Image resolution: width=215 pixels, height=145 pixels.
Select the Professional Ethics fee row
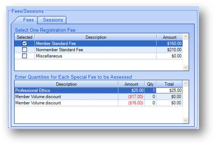click(98, 90)
